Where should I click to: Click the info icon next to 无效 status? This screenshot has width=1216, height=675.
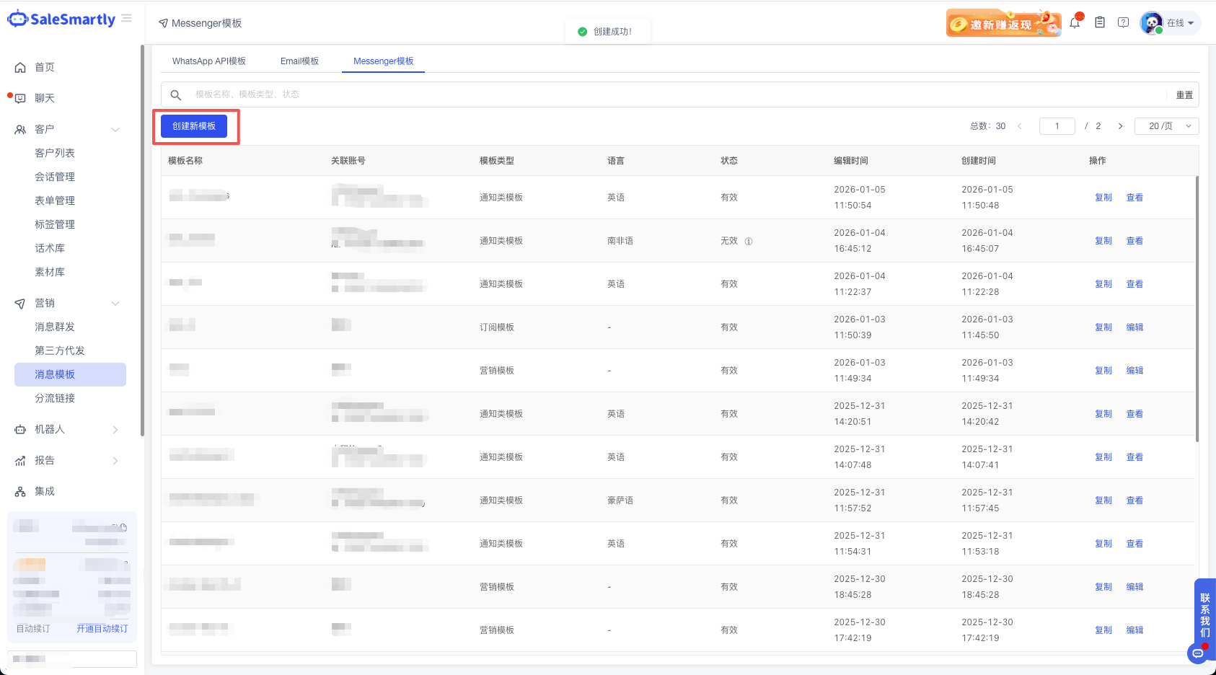pos(749,241)
